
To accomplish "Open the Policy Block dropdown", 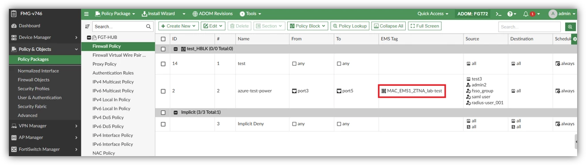I will pos(308,26).
